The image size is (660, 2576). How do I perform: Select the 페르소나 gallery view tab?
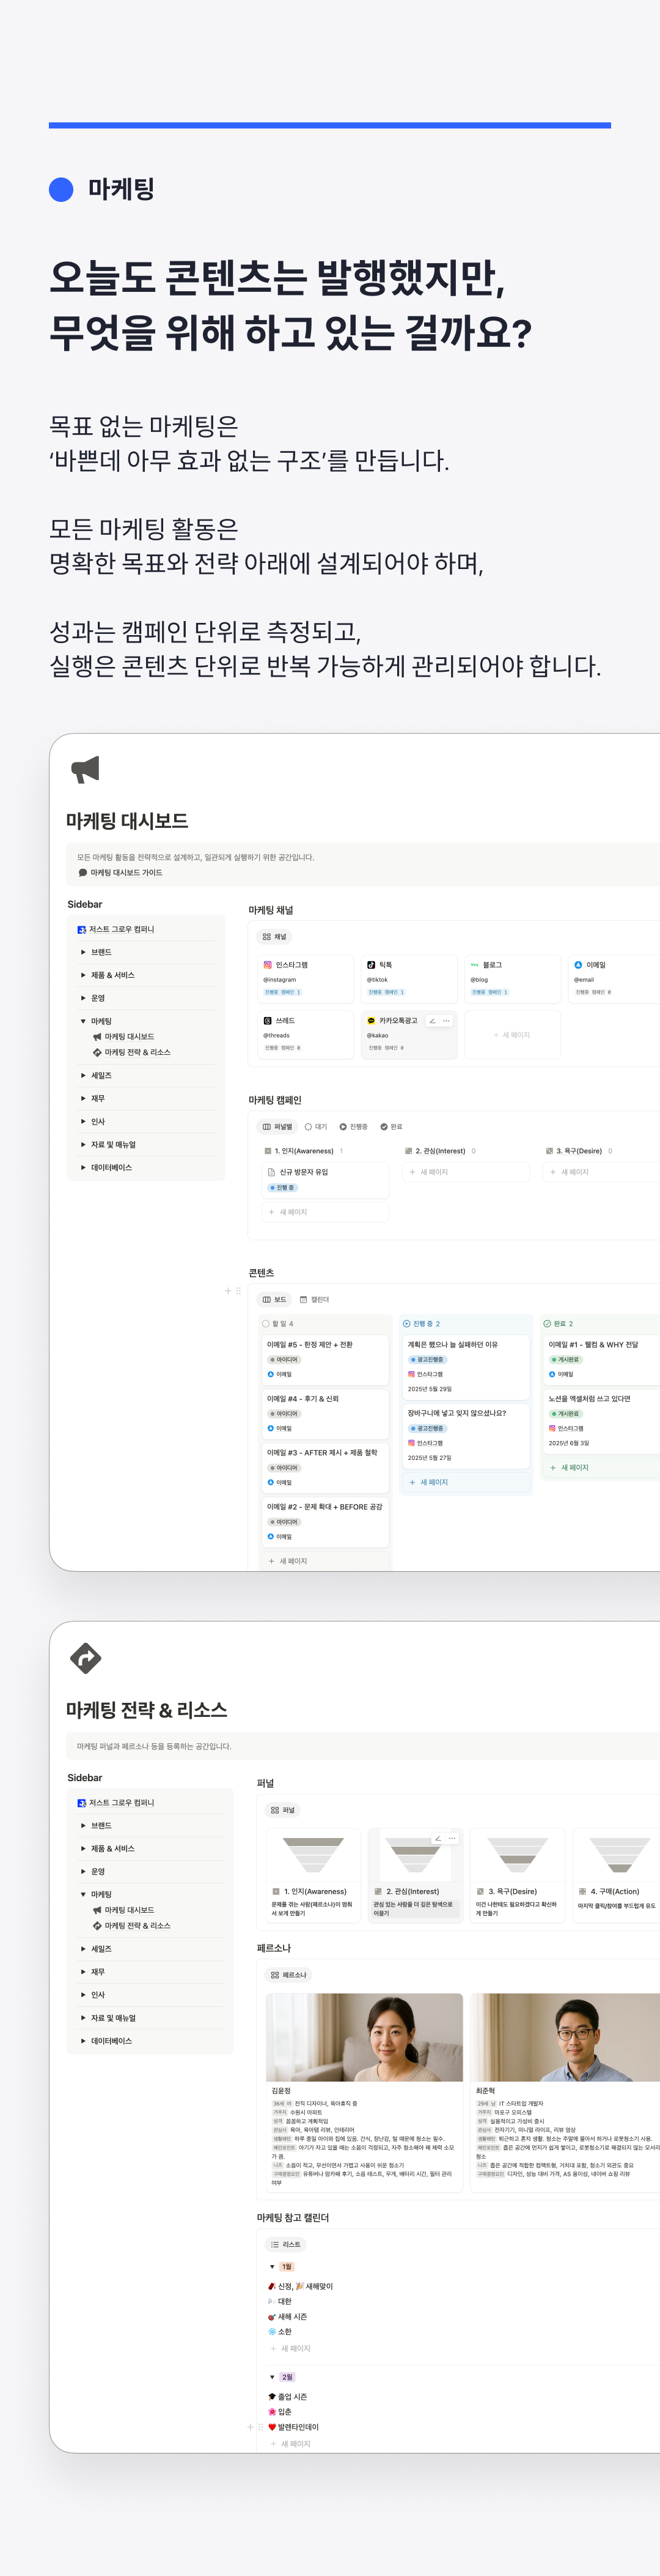click(x=288, y=1975)
